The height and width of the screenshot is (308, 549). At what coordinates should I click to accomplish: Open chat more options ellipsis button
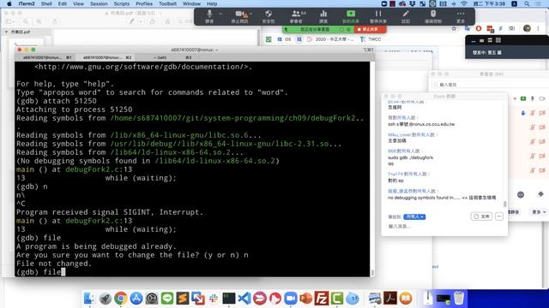tap(499, 216)
